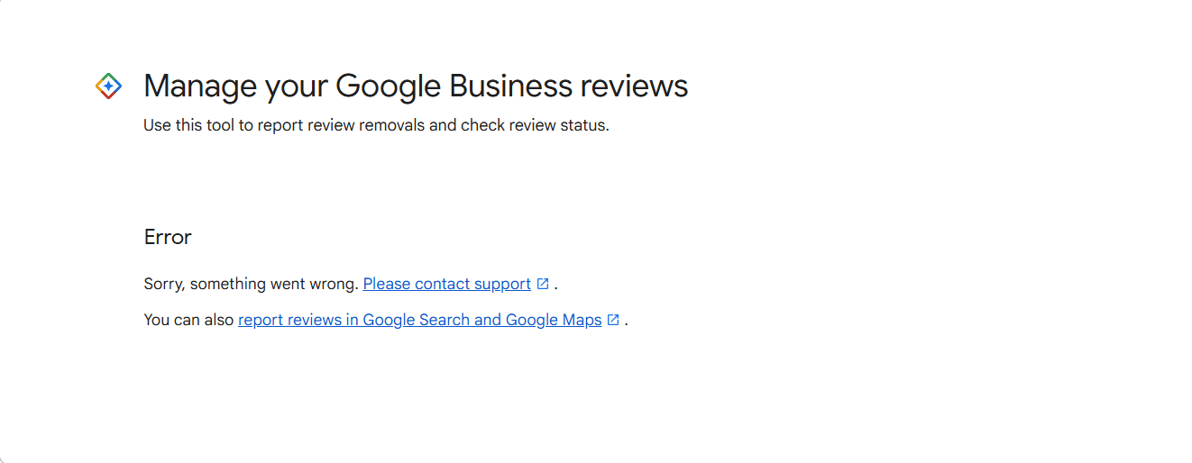Viewport: 1192px width, 463px height.
Task: Click the word reviews in the title
Action: pos(634,86)
